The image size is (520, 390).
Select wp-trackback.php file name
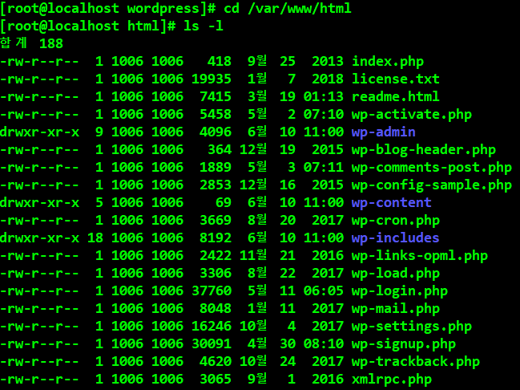point(416,361)
